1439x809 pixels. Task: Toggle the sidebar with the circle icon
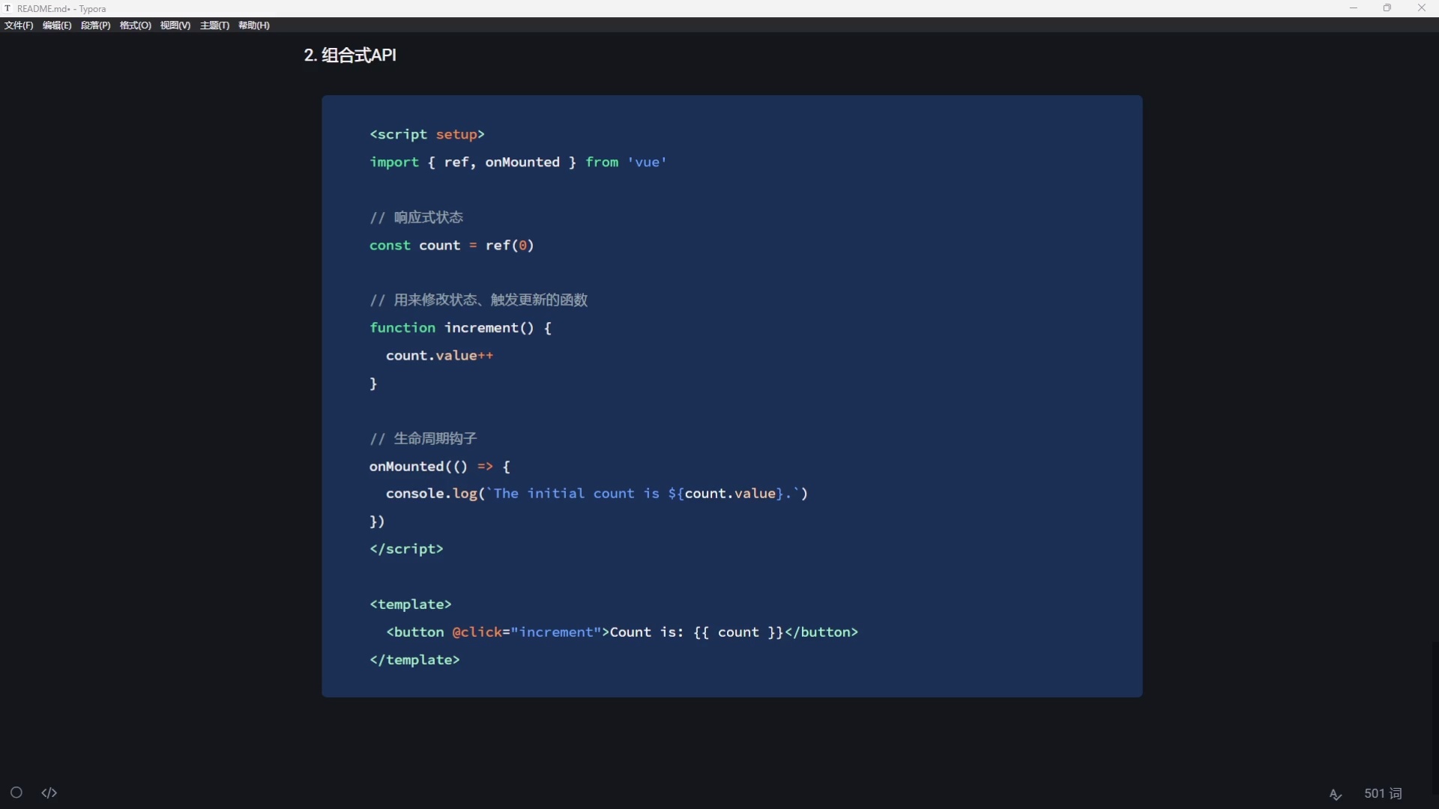16,793
